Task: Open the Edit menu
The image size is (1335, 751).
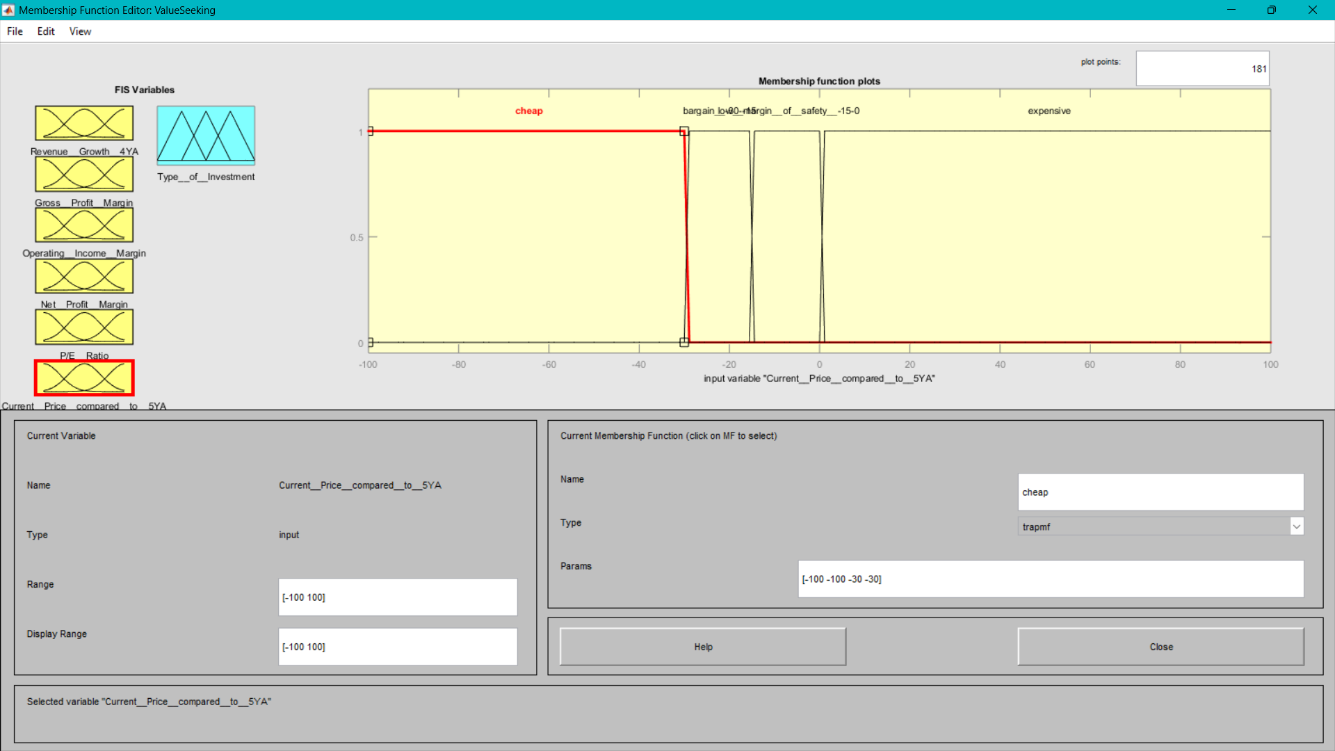Action: (x=46, y=31)
